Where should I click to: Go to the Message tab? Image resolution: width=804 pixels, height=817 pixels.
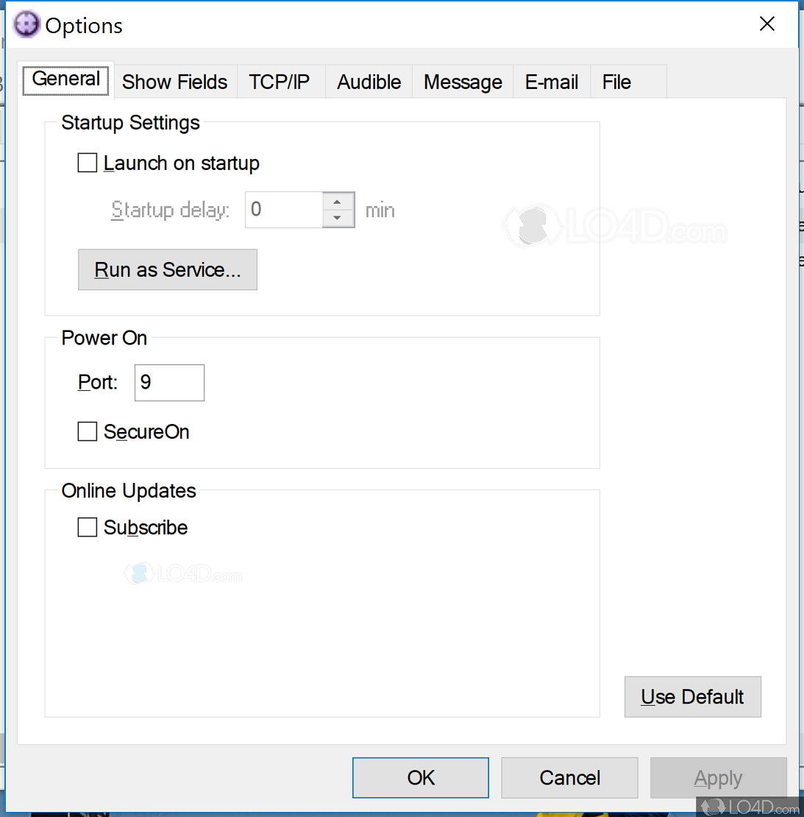463,82
